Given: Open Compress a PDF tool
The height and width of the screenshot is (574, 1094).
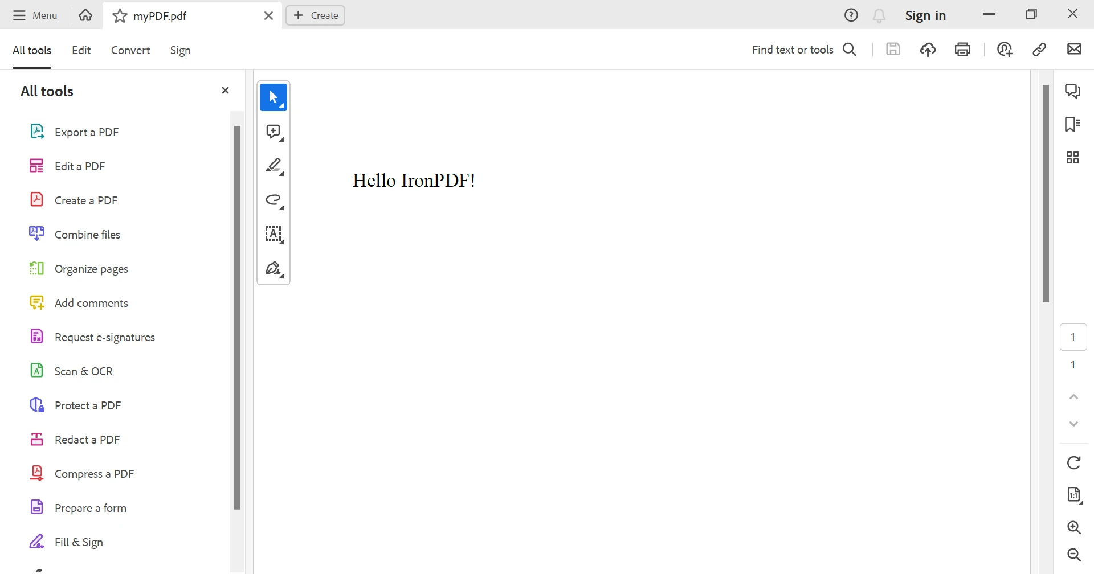Looking at the screenshot, I should point(81,474).
